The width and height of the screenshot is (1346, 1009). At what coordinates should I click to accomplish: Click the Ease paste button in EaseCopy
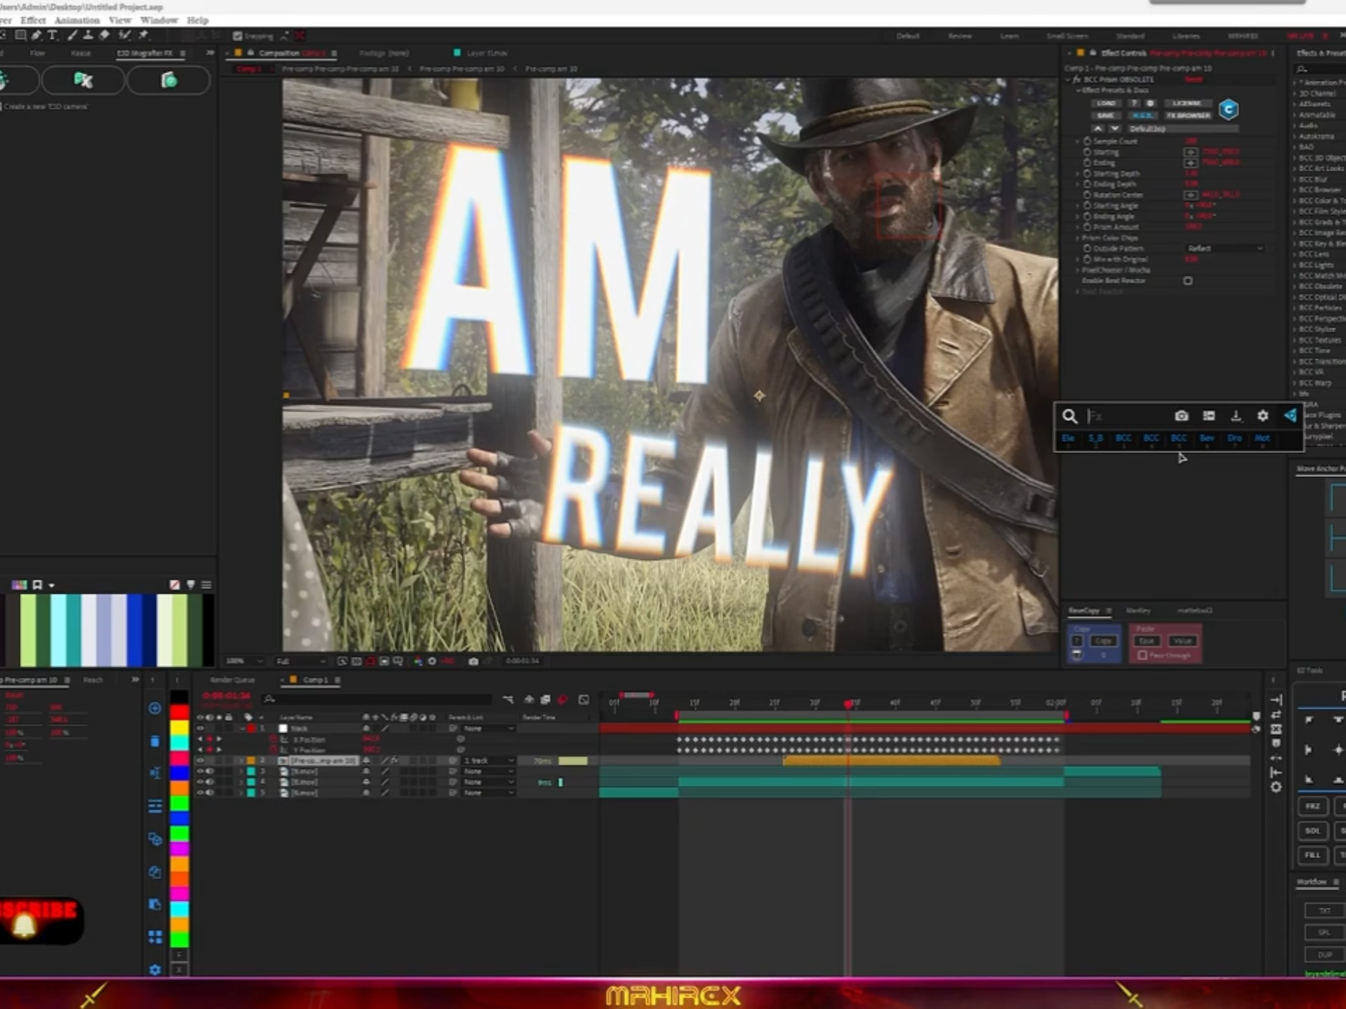pyautogui.click(x=1147, y=641)
